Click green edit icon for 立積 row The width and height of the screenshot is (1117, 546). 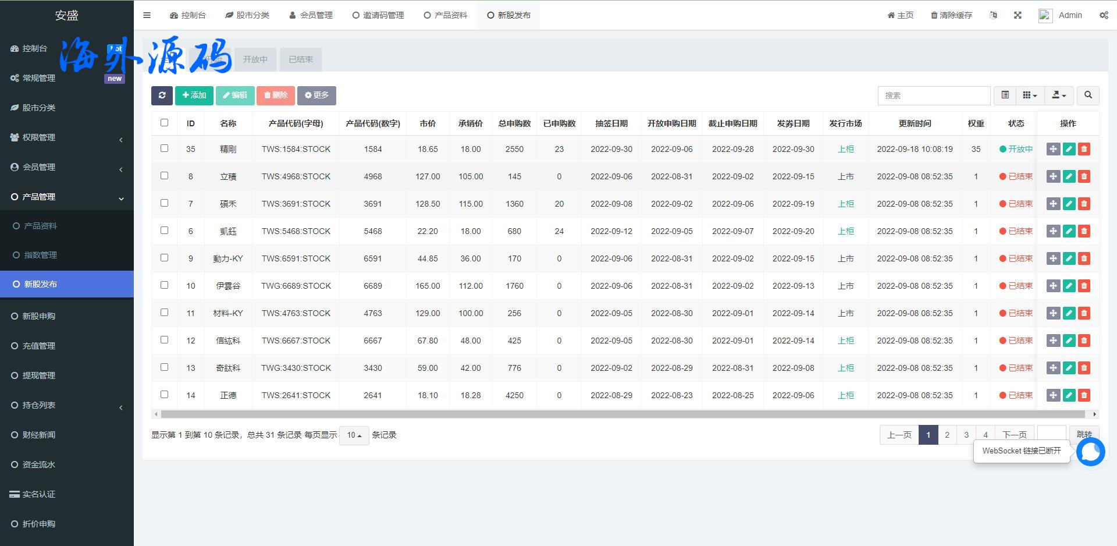[x=1069, y=176]
